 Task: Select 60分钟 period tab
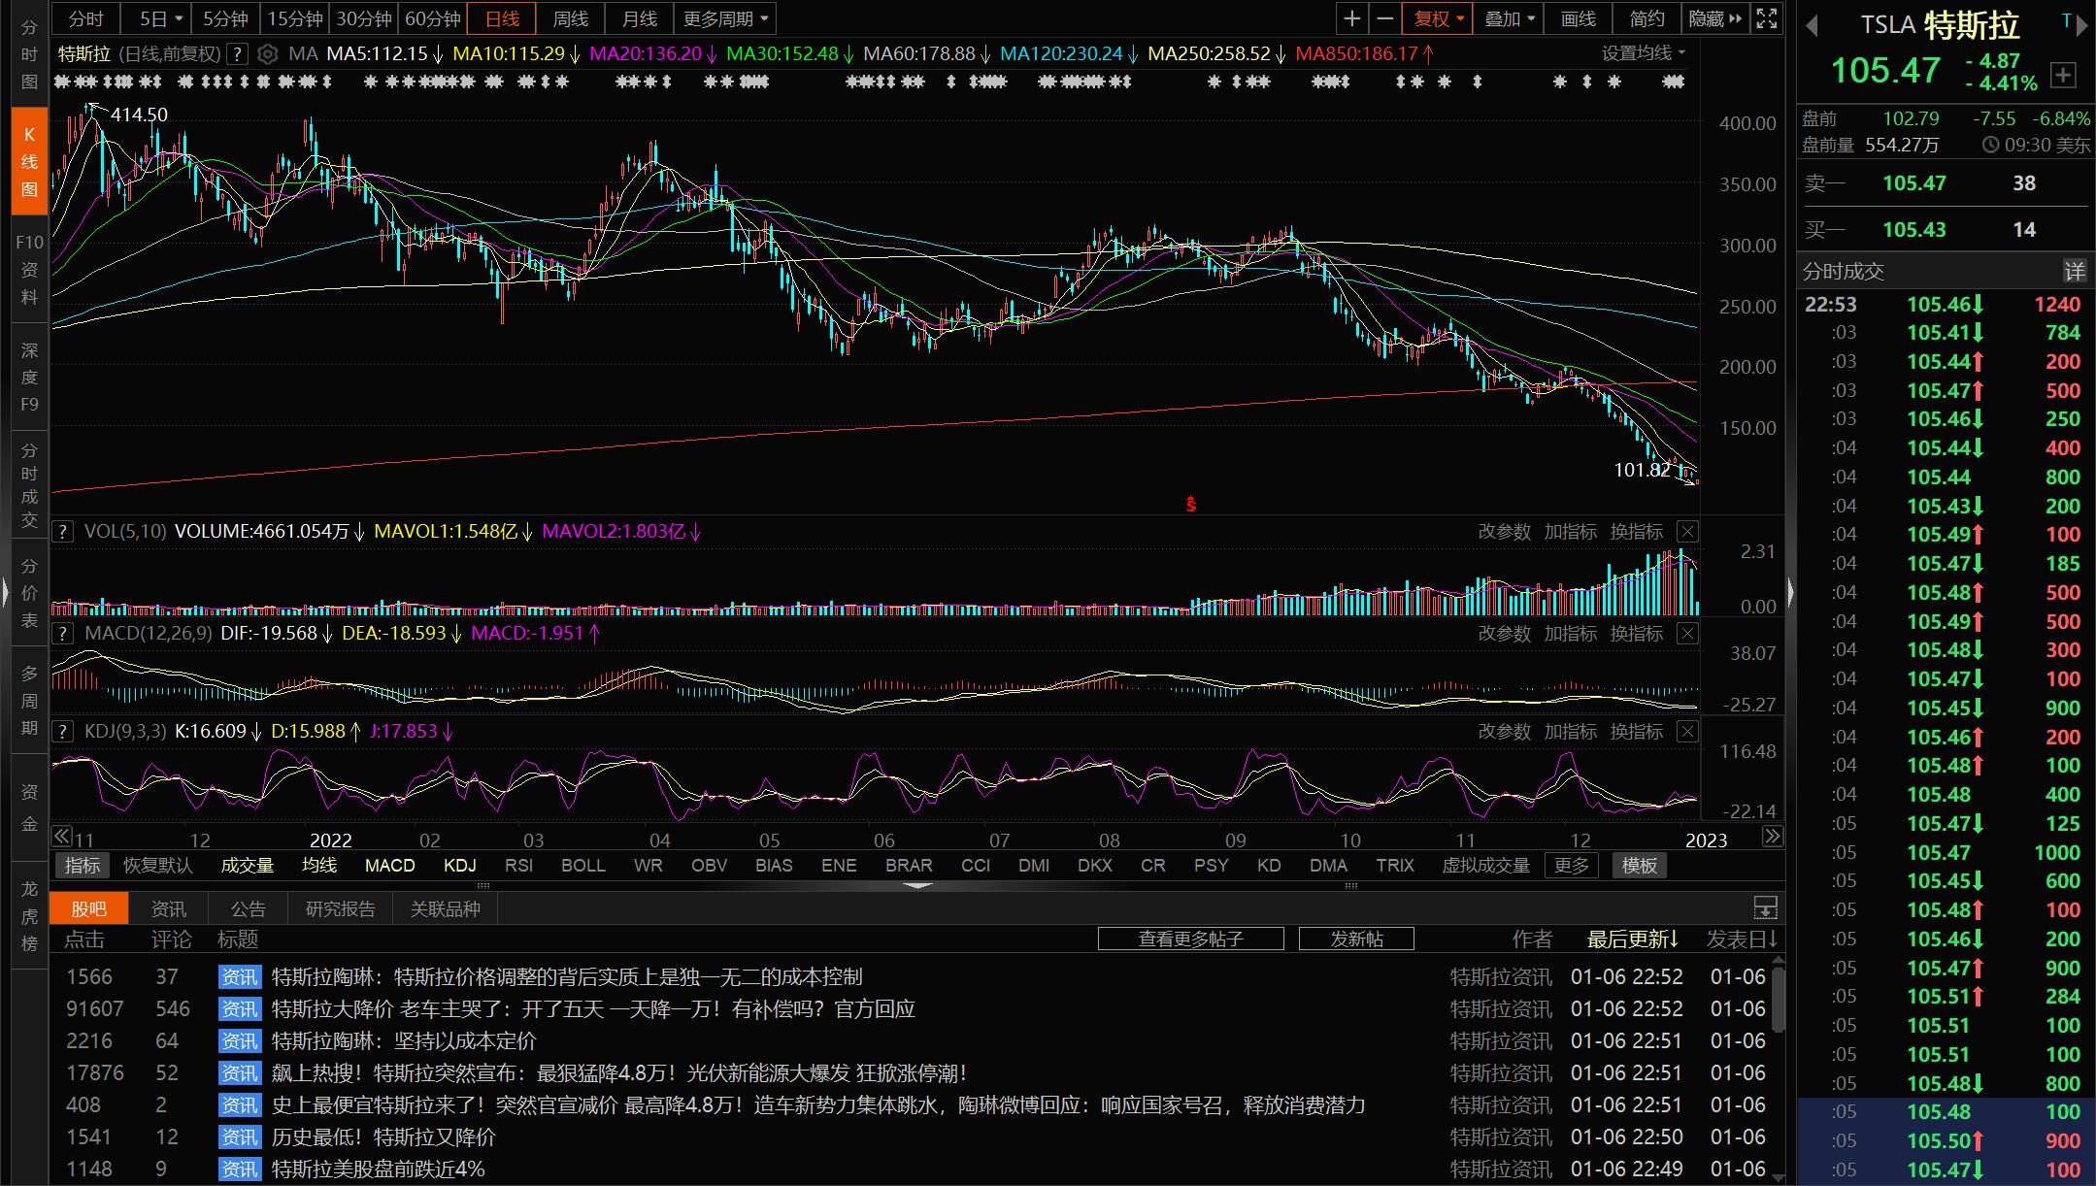coord(432,18)
